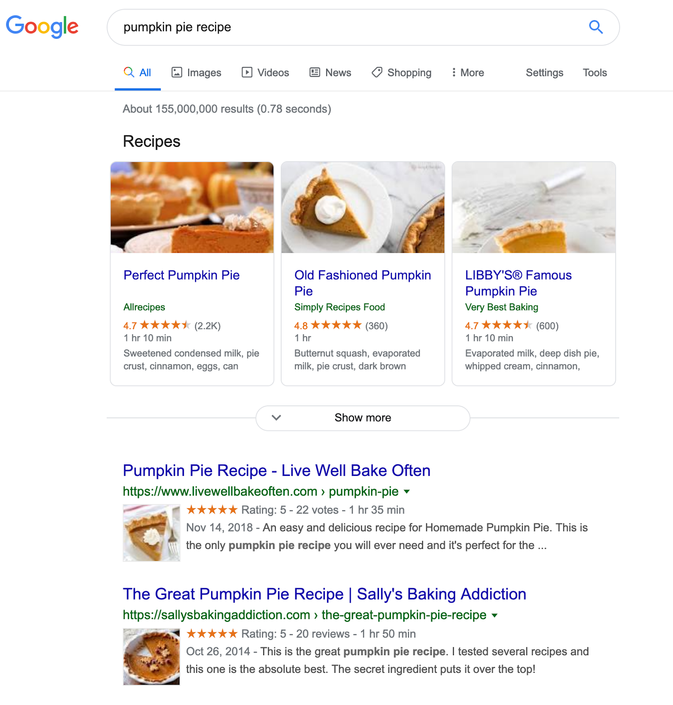Open the Perfect Pumpkin Pie recipe

click(182, 275)
